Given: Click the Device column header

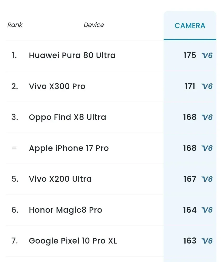Looking at the screenshot, I should (94, 25).
